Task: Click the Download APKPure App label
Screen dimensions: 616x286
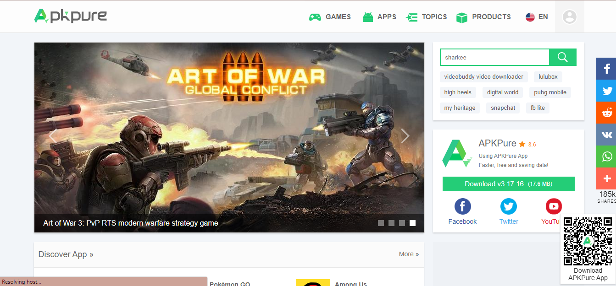Action: click(x=588, y=274)
